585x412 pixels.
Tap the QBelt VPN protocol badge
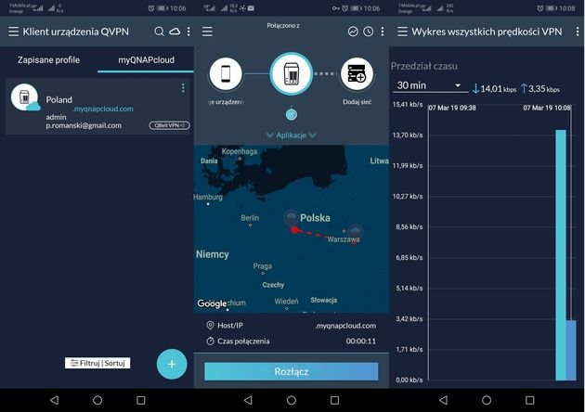coord(169,125)
